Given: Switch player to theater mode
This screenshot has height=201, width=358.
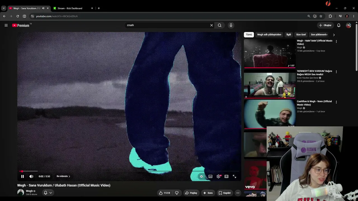Looking at the screenshot, I should coord(227,176).
